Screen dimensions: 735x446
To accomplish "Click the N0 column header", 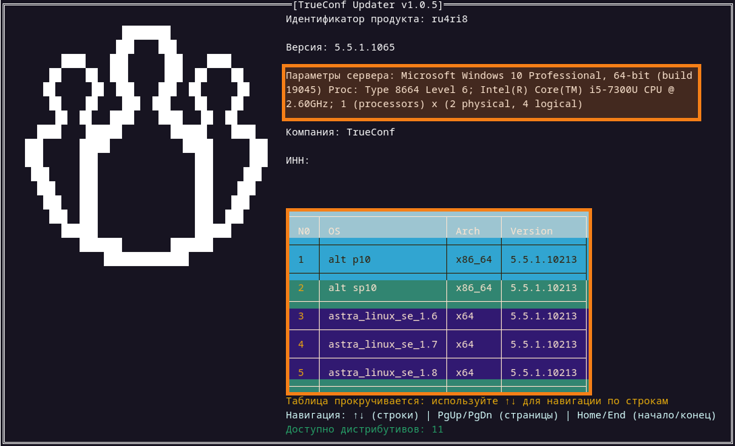I will click(304, 231).
